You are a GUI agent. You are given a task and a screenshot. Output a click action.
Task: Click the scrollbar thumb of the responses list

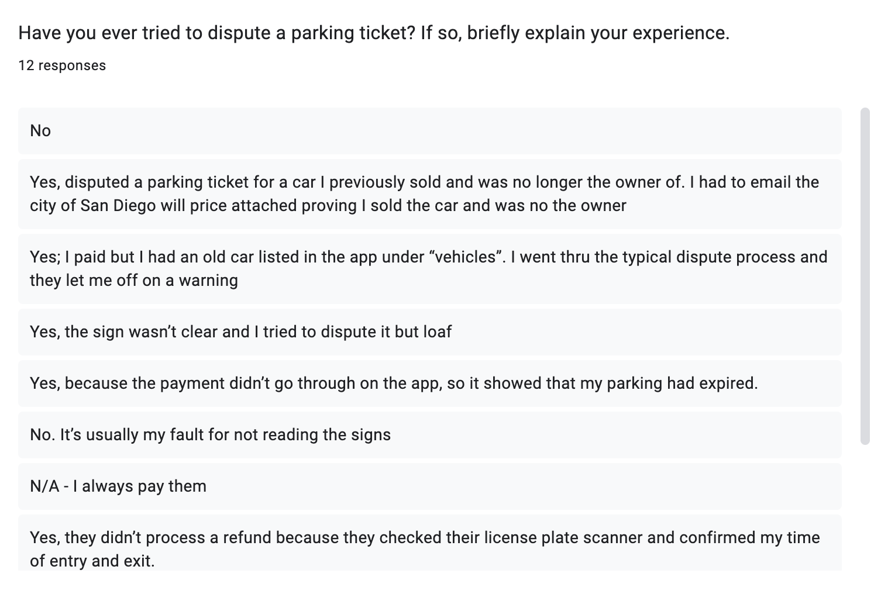[x=865, y=275]
